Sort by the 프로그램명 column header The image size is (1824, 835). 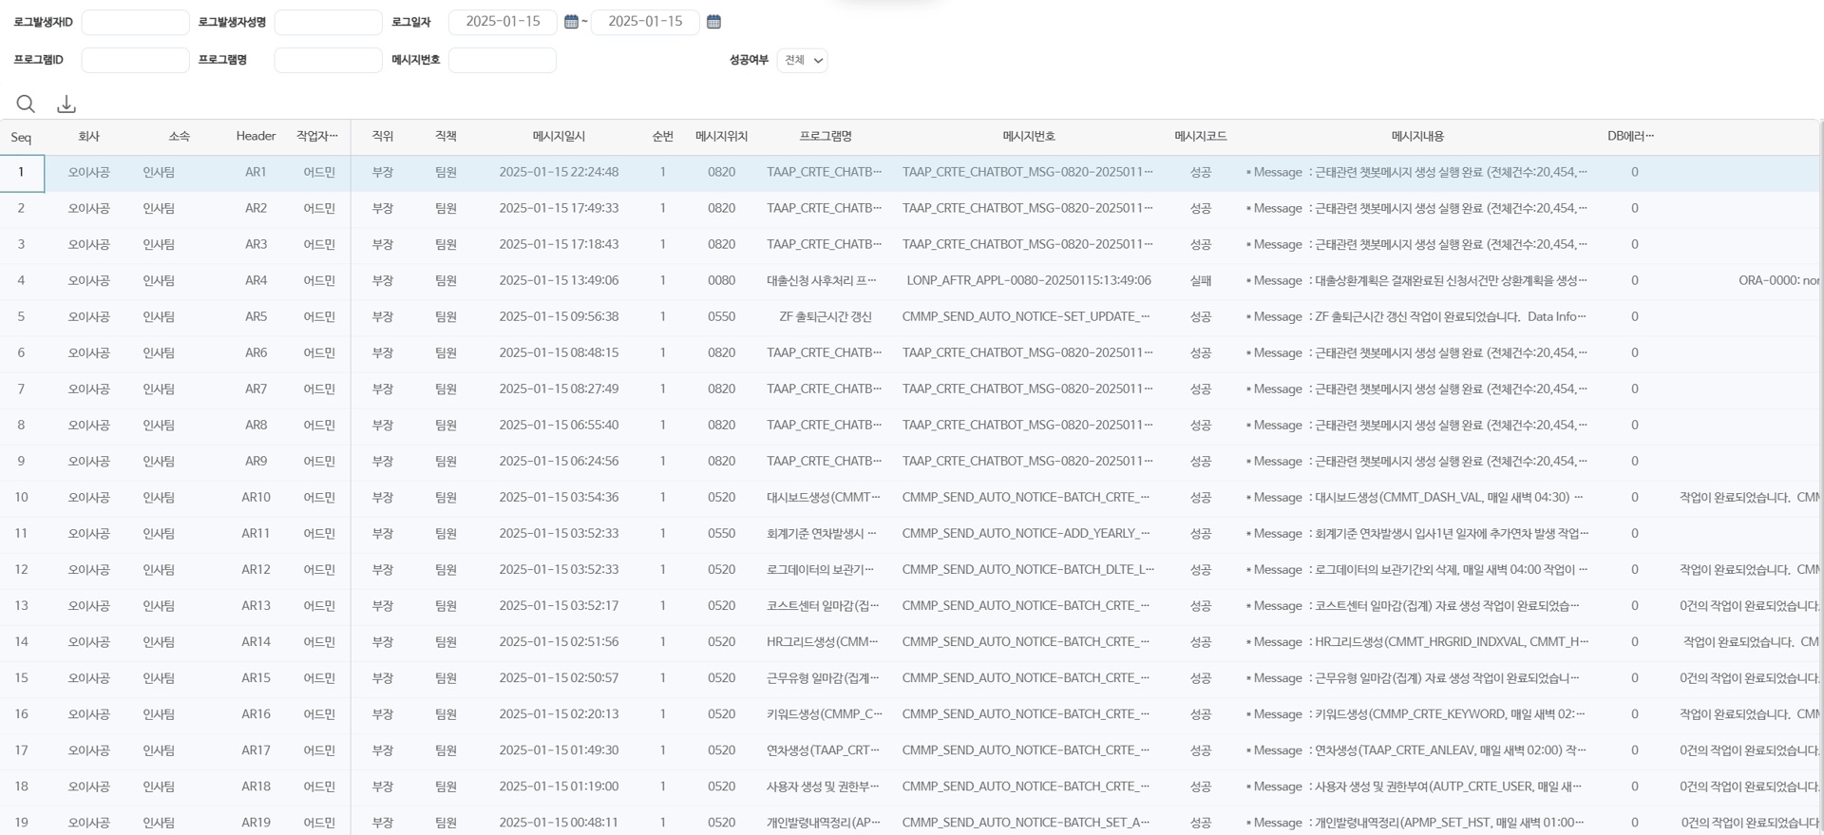point(825,137)
